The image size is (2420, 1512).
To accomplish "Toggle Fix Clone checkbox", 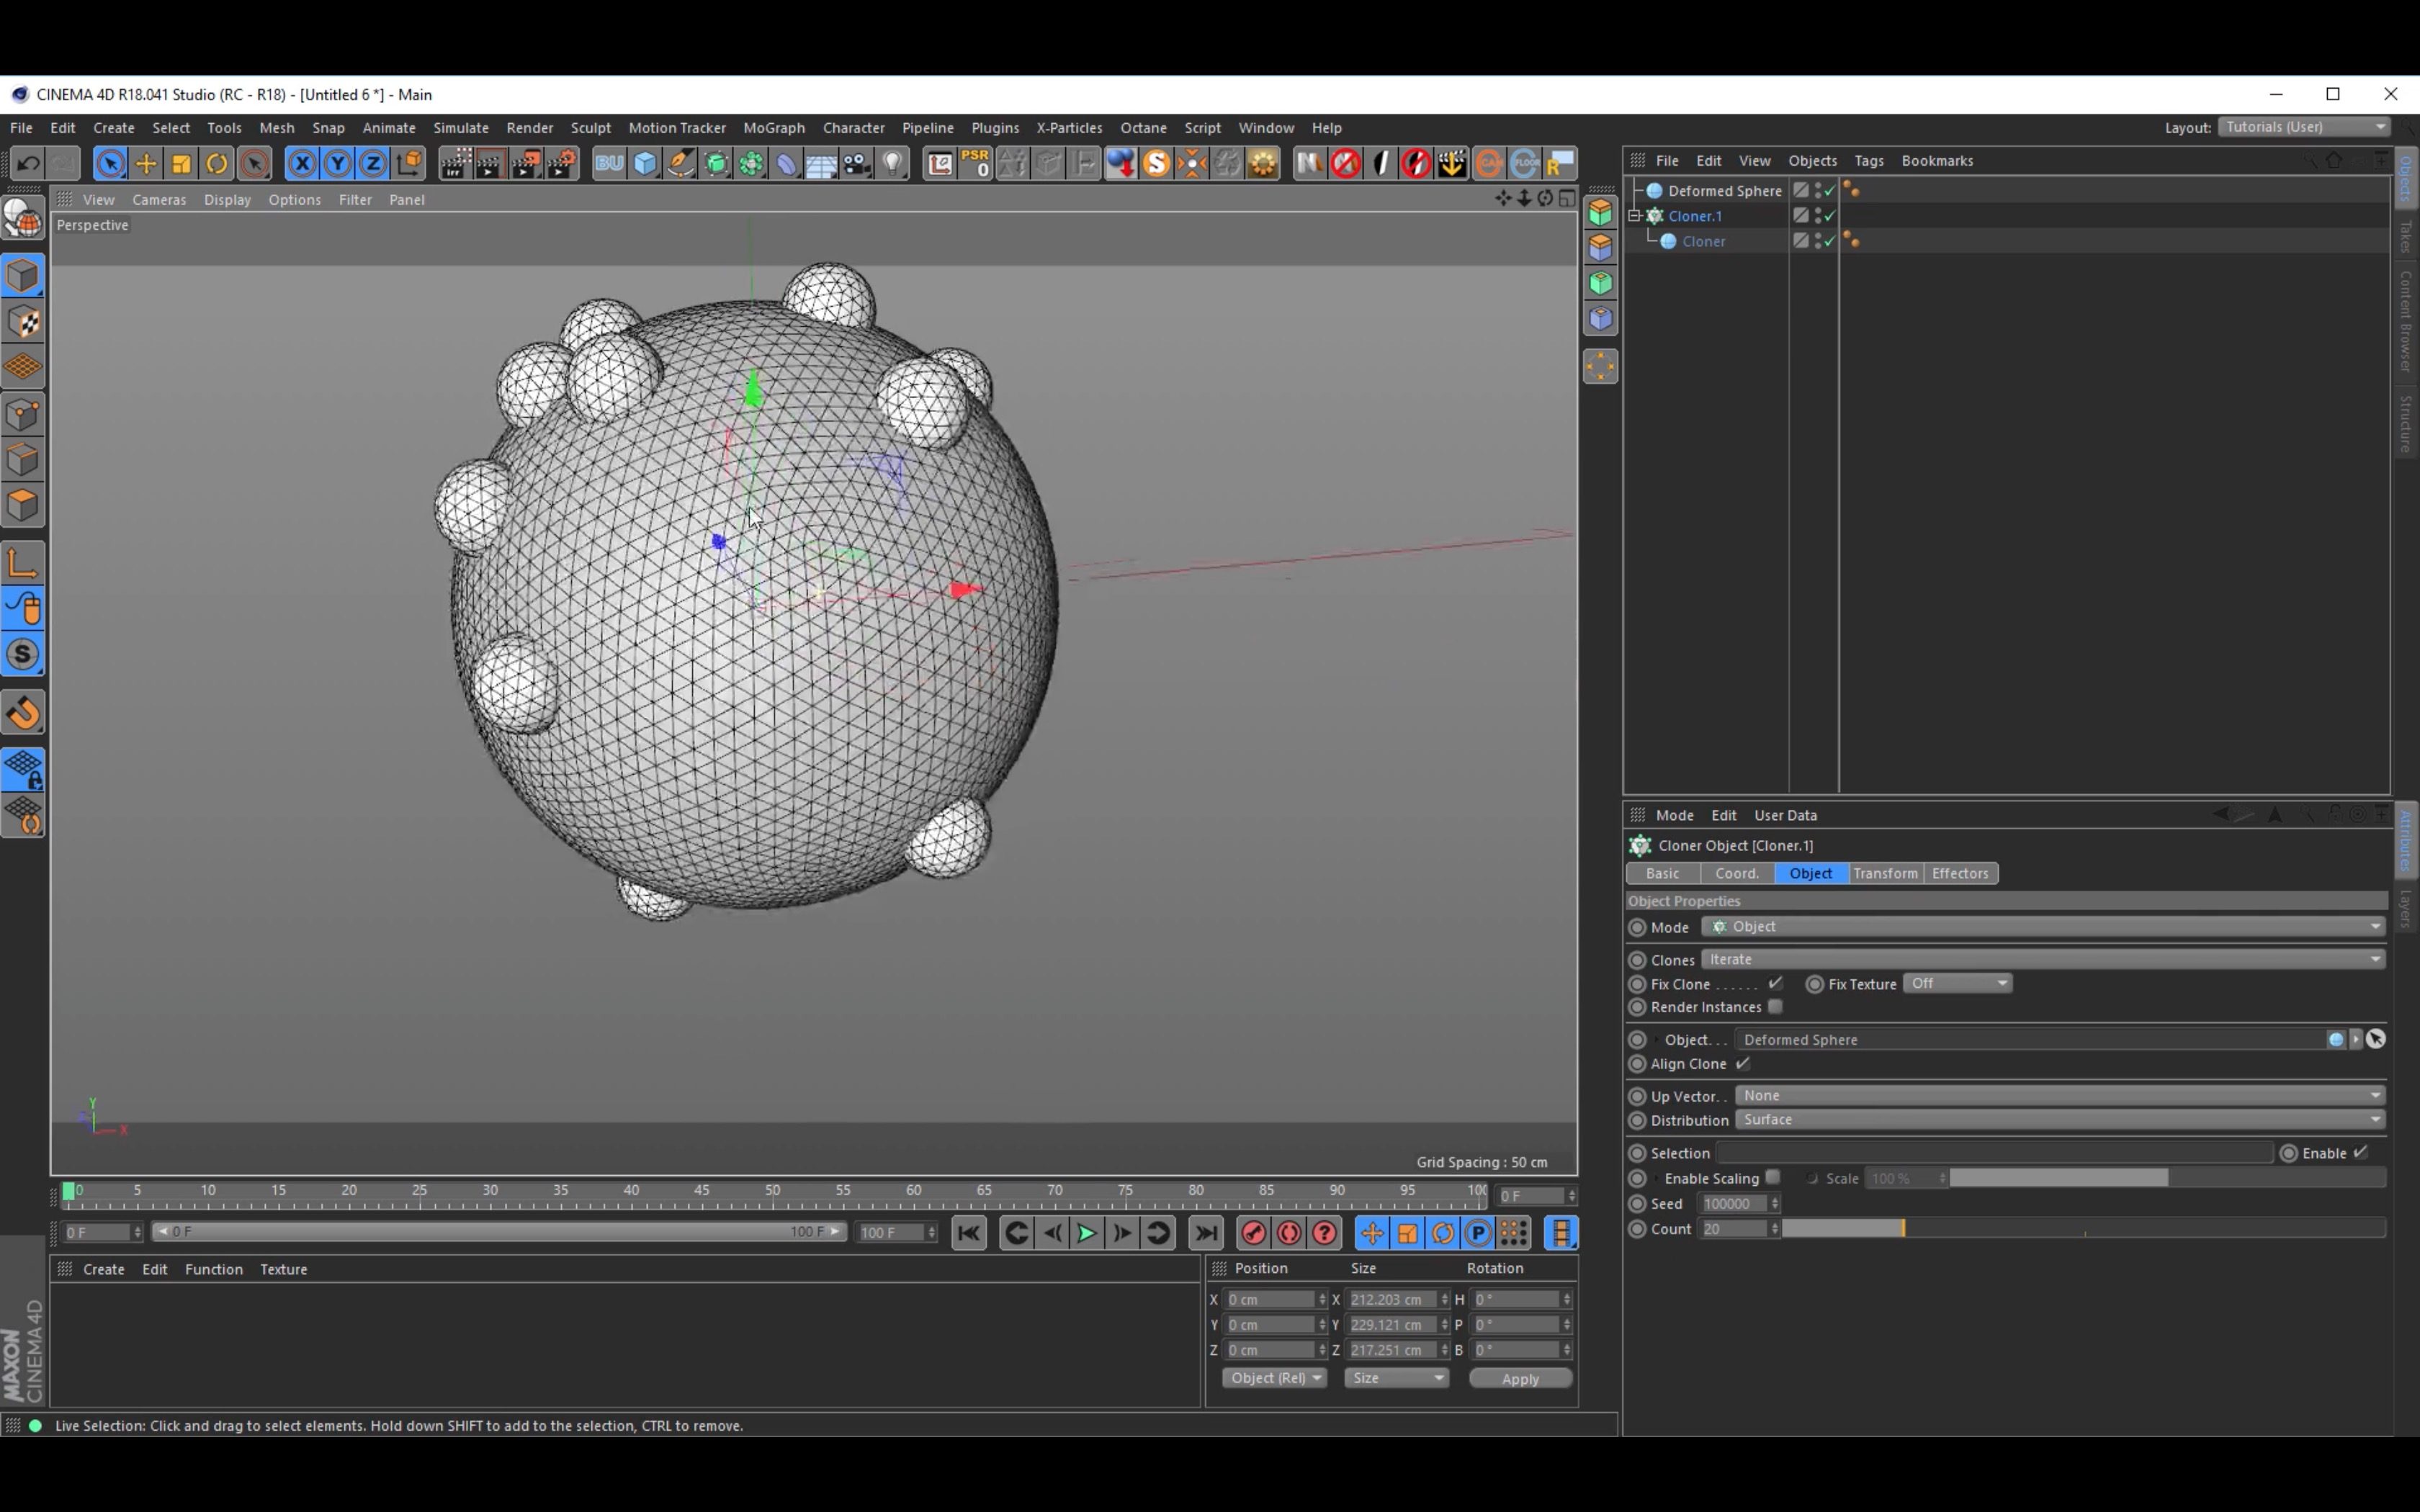I will pos(1777,983).
